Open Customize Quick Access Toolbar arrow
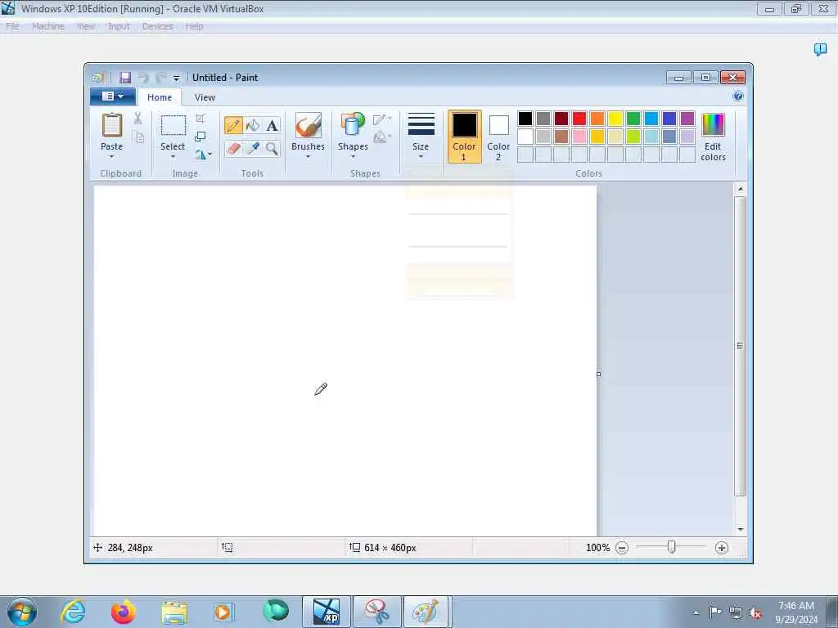838x628 pixels. [x=177, y=78]
